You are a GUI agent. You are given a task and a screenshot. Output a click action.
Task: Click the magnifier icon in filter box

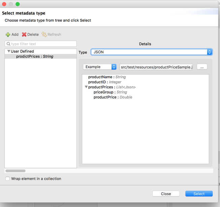tap(8, 44)
